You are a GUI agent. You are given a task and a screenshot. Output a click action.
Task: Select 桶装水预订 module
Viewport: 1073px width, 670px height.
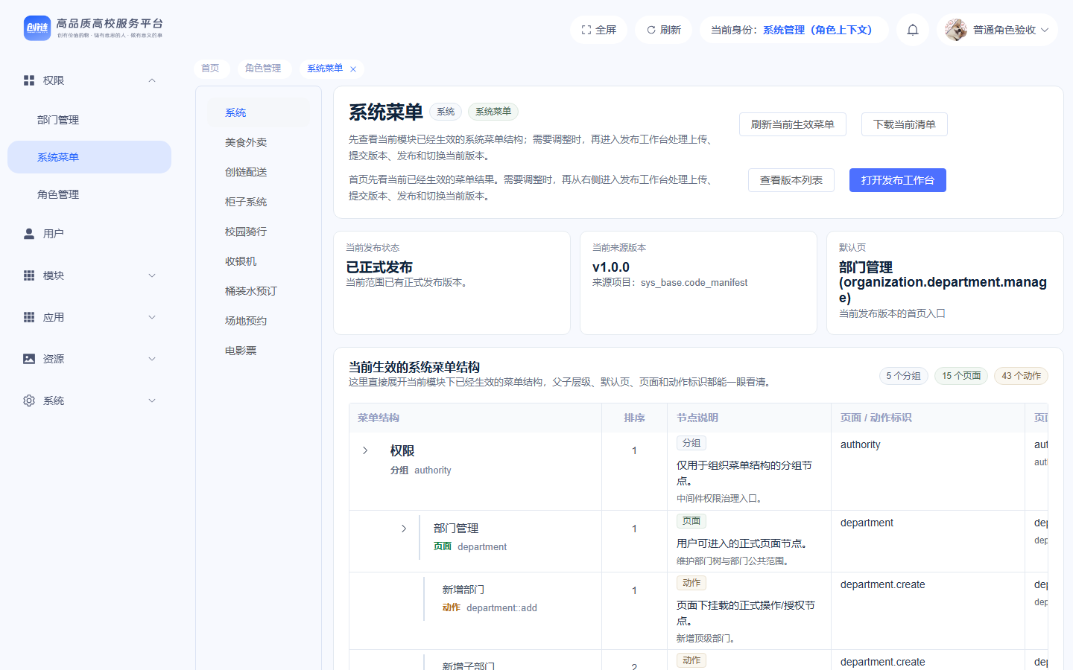point(259,291)
